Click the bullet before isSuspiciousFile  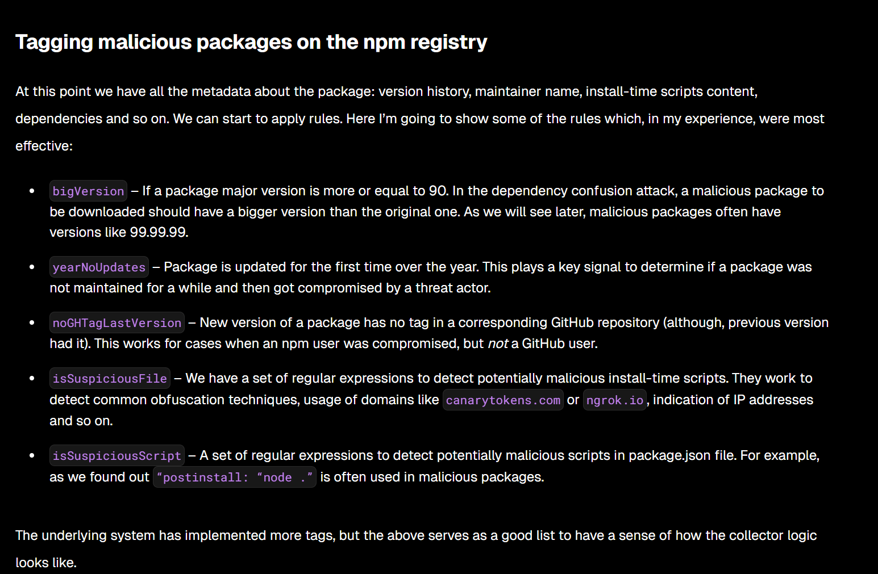[x=32, y=379]
